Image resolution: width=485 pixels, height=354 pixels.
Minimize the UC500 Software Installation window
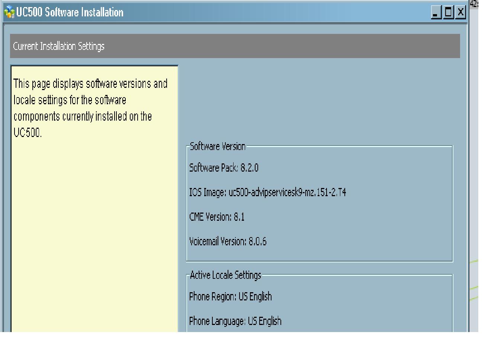point(436,12)
